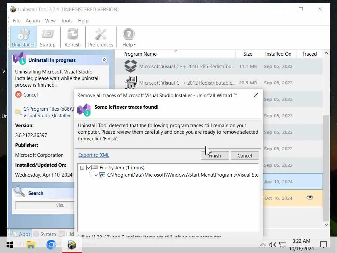Open File Explorer from the taskbar

pyautogui.click(x=31, y=245)
